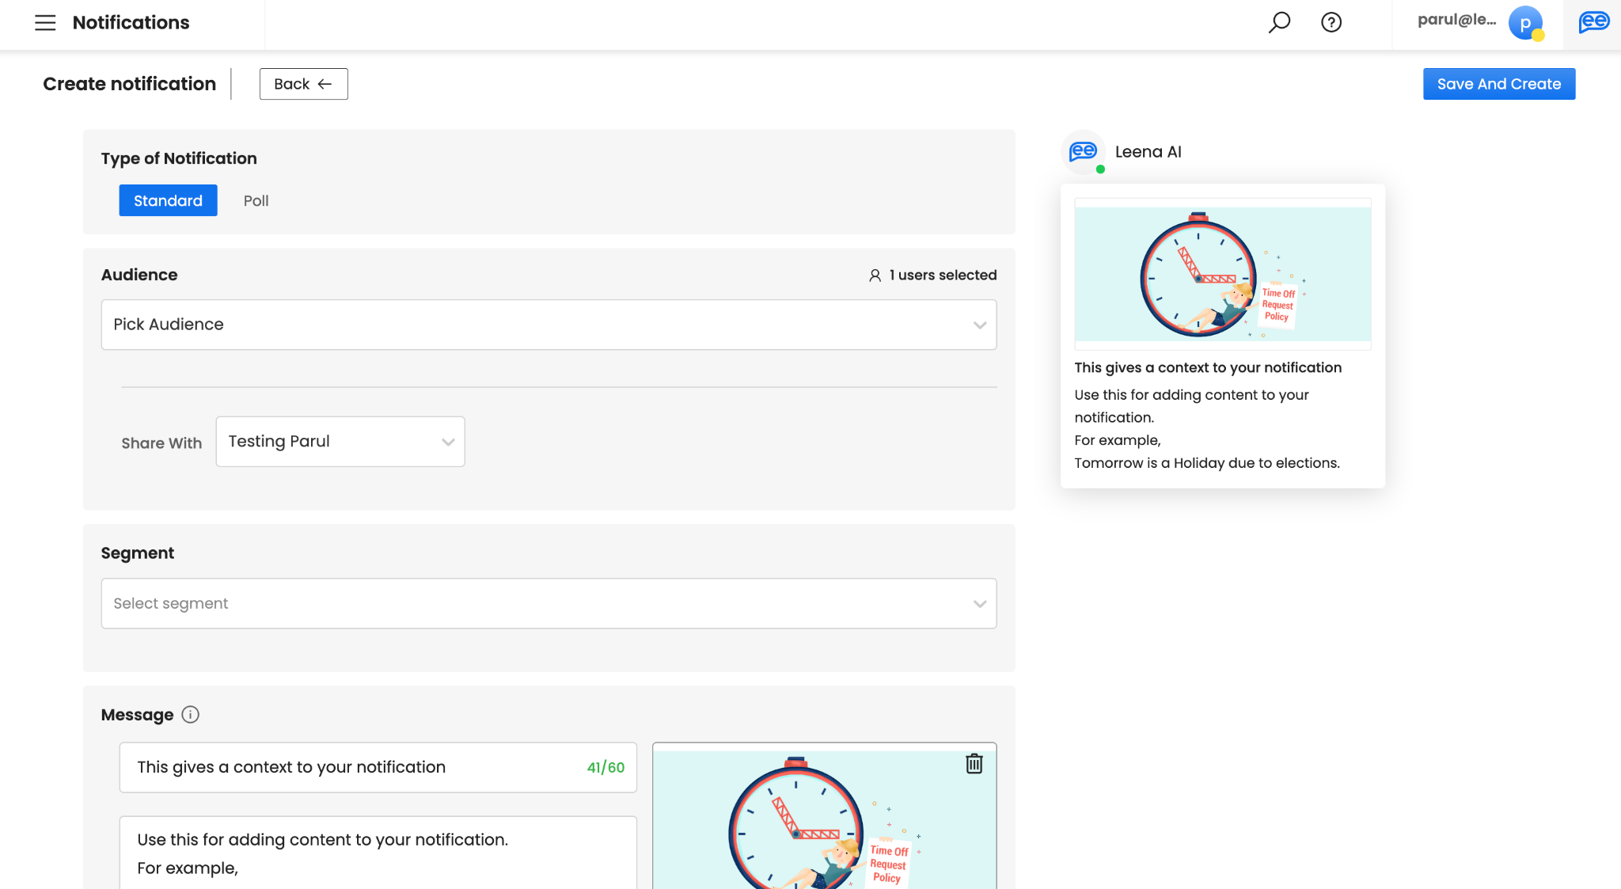Click the search magnifier icon
Image resolution: width=1621 pixels, height=889 pixels.
coord(1279,22)
